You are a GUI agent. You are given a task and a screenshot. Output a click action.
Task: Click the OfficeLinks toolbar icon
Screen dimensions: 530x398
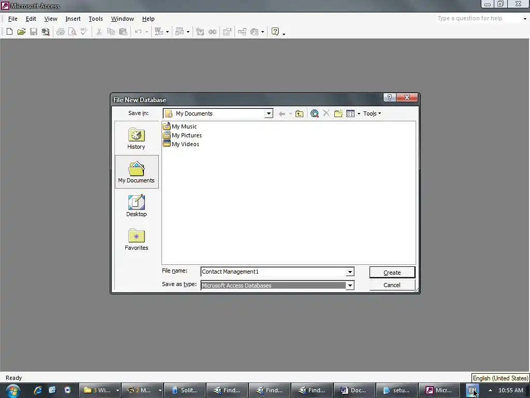click(x=159, y=32)
